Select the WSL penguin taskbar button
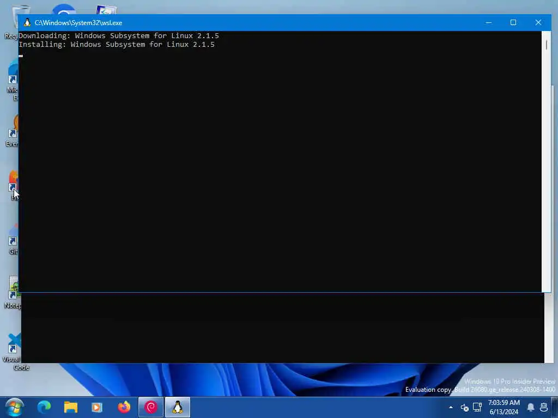This screenshot has height=418, width=558. [x=178, y=407]
